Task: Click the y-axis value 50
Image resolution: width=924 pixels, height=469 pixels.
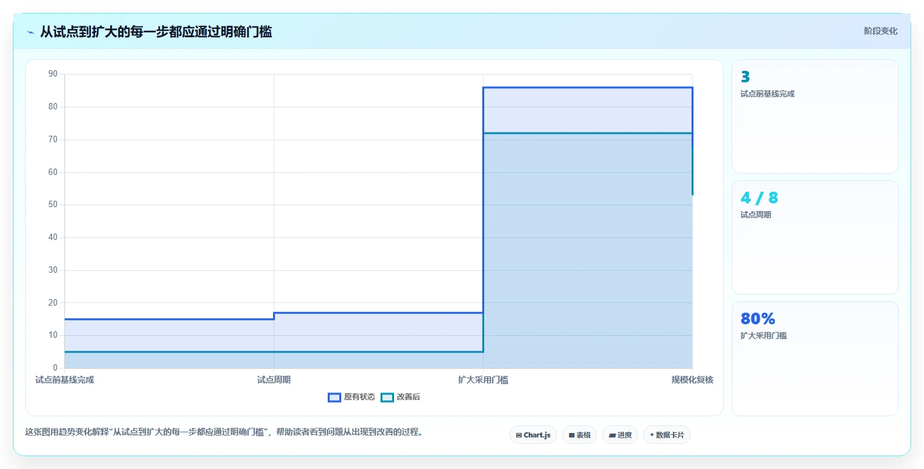Action: (x=53, y=205)
